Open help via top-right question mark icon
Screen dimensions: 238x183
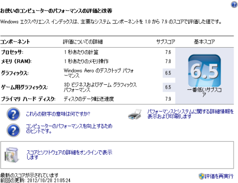[234, 4]
